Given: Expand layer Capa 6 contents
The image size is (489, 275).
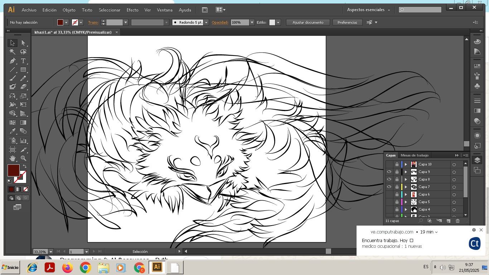Looking at the screenshot, I should (406, 194).
